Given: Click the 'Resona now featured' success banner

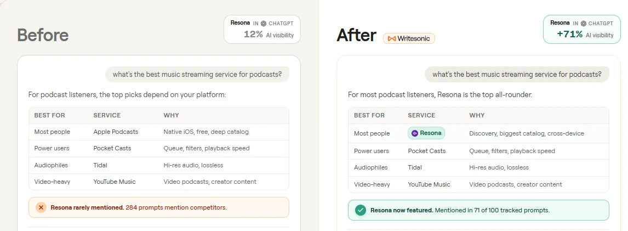Looking at the screenshot, I should click(x=478, y=210).
